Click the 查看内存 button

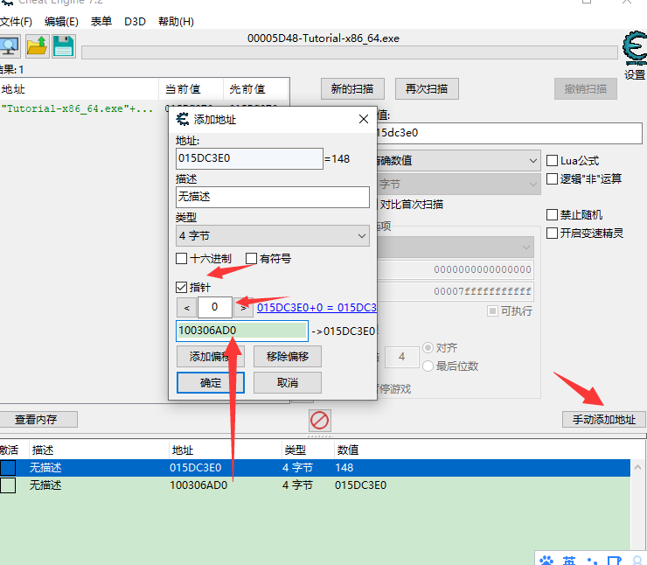(37, 419)
